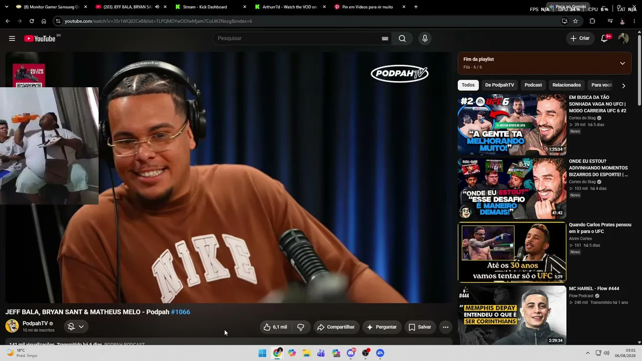Open the browser extensions puzzle icon
642x361 pixels.
pos(592,21)
